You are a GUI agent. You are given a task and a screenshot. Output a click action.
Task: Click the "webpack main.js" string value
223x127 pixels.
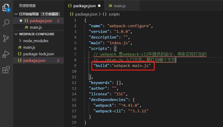[131, 65]
